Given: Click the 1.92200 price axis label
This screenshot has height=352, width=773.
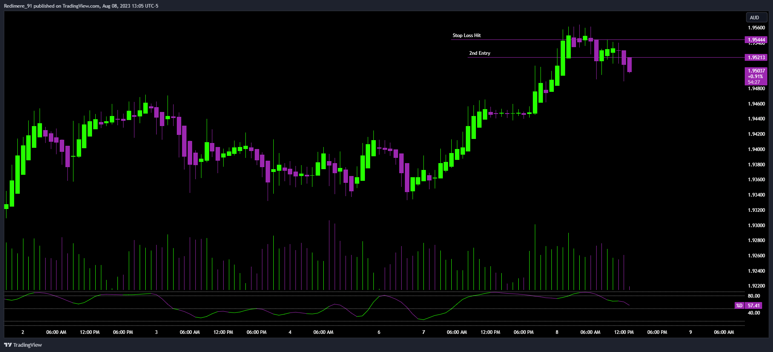Looking at the screenshot, I should 756,286.
